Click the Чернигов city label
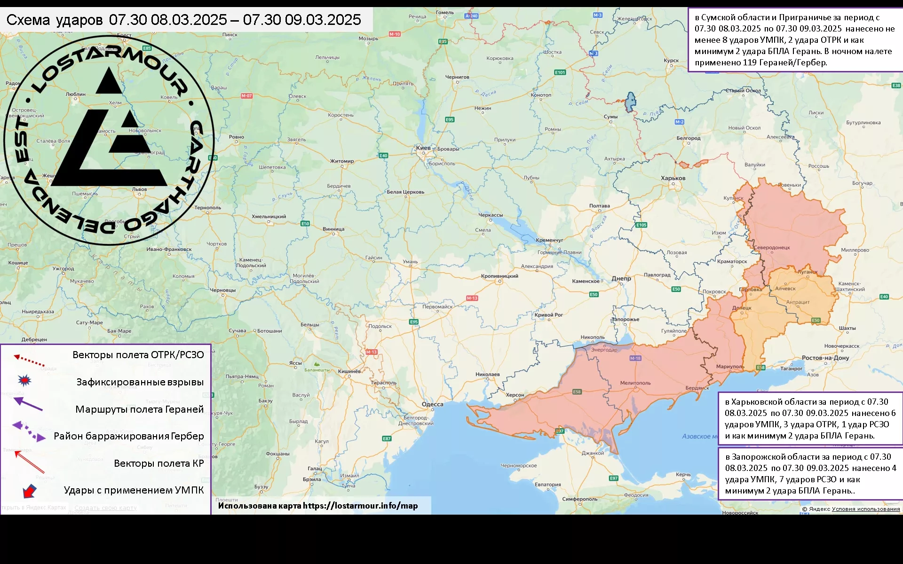 [457, 77]
